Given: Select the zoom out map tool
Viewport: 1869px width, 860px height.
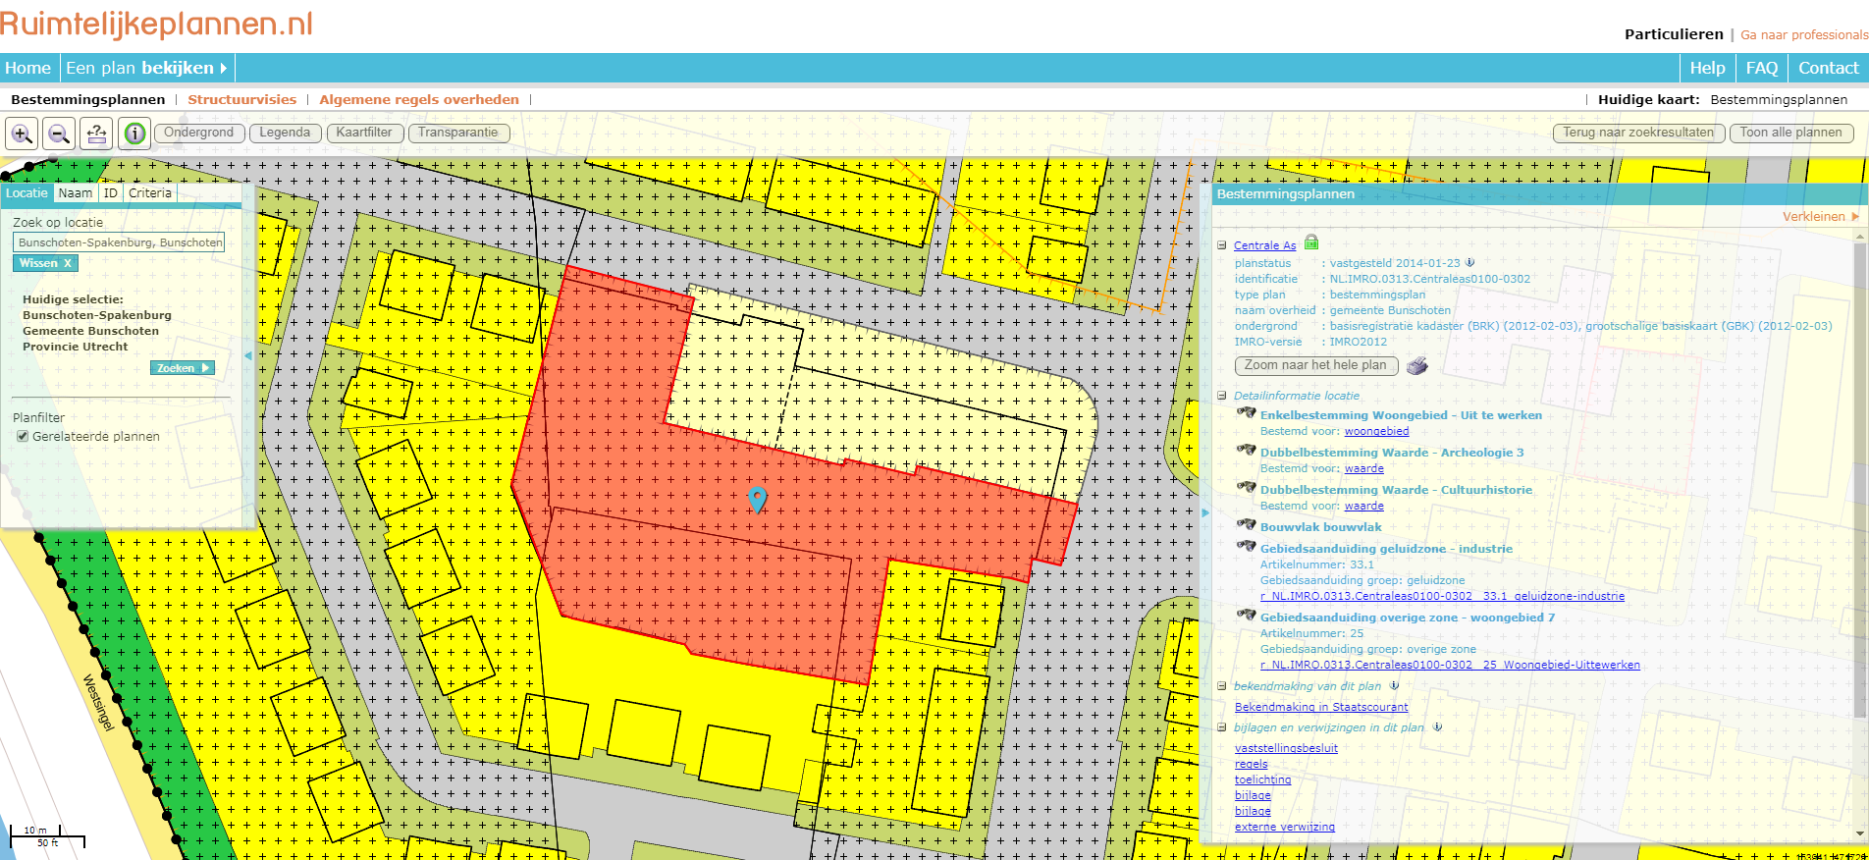Looking at the screenshot, I should click(59, 134).
